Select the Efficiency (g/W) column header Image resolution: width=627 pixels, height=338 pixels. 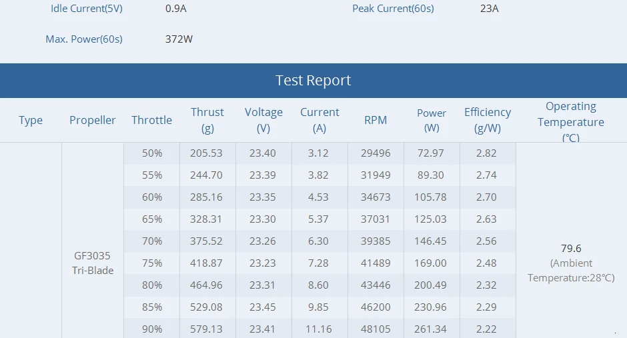click(x=488, y=120)
